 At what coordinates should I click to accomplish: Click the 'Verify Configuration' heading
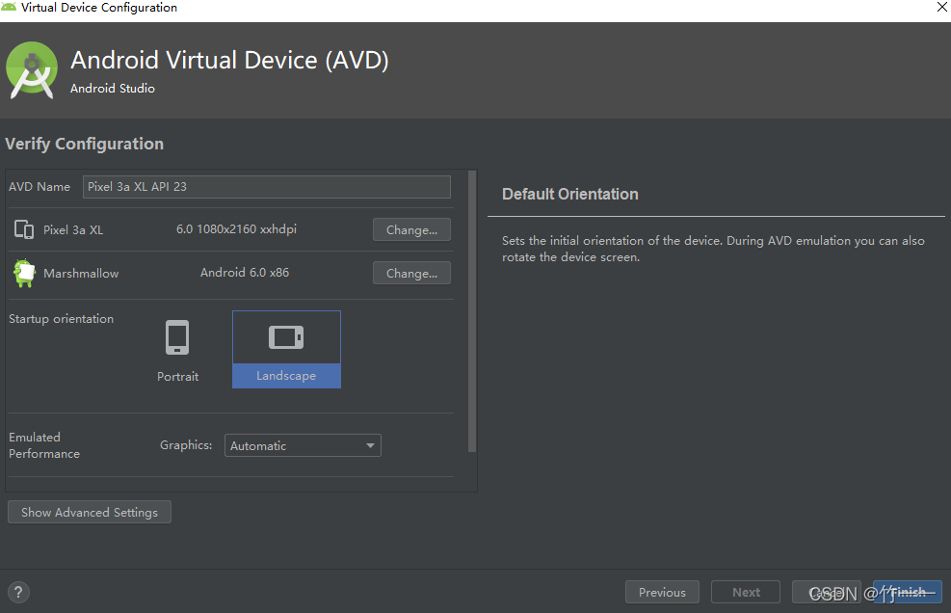pyautogui.click(x=84, y=144)
